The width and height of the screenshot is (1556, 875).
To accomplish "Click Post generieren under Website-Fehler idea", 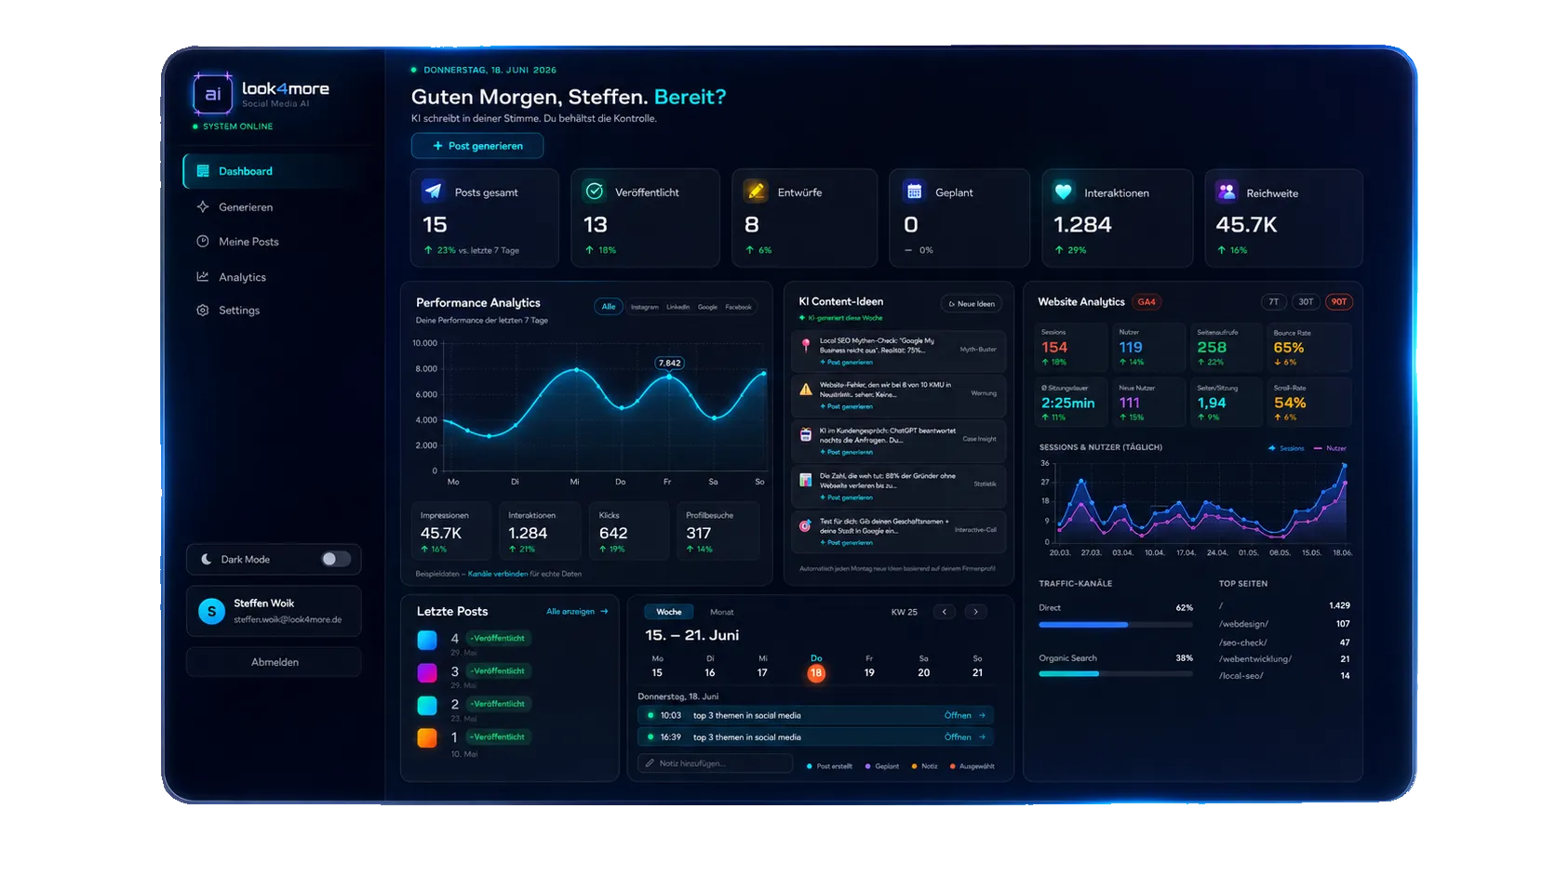I will [847, 406].
